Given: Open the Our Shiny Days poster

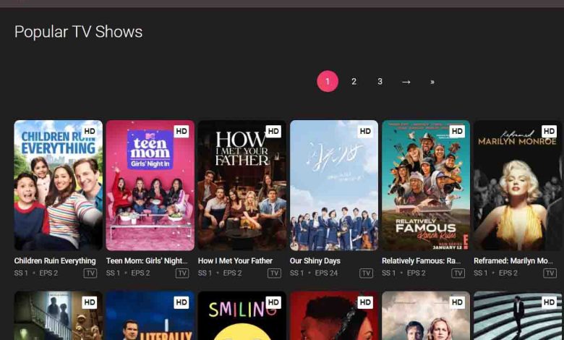Looking at the screenshot, I should 334,185.
